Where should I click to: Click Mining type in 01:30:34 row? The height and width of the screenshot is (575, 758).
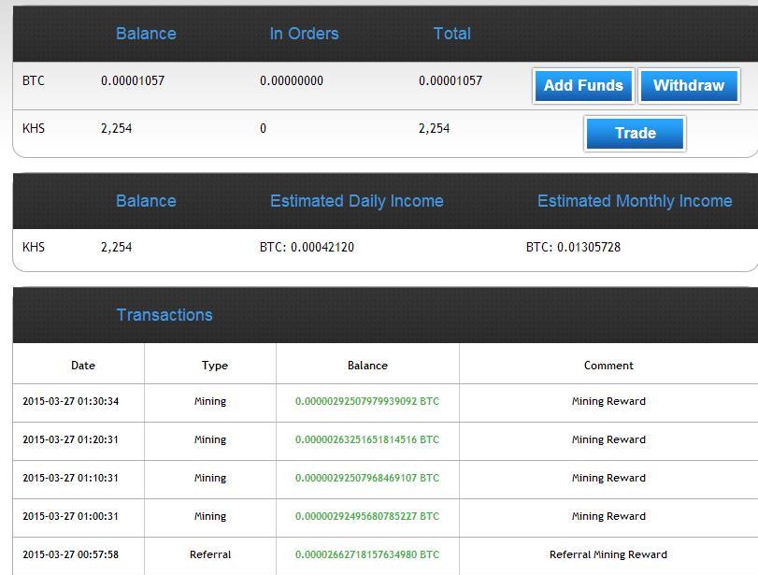210,401
